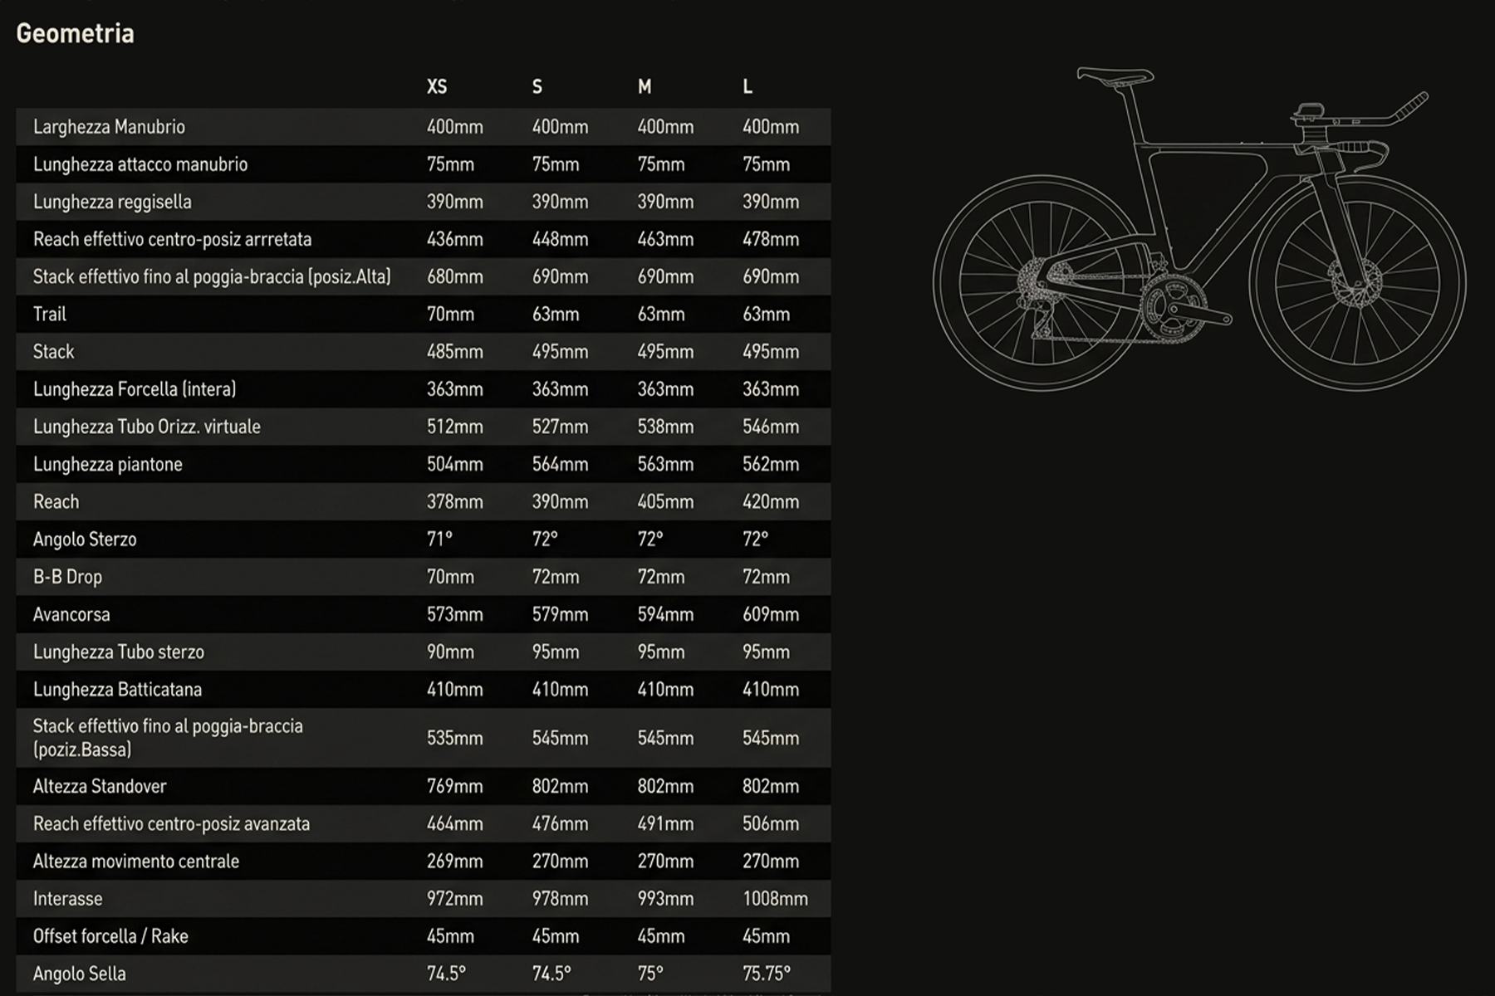Select the Trail specification row

[x=50, y=314]
